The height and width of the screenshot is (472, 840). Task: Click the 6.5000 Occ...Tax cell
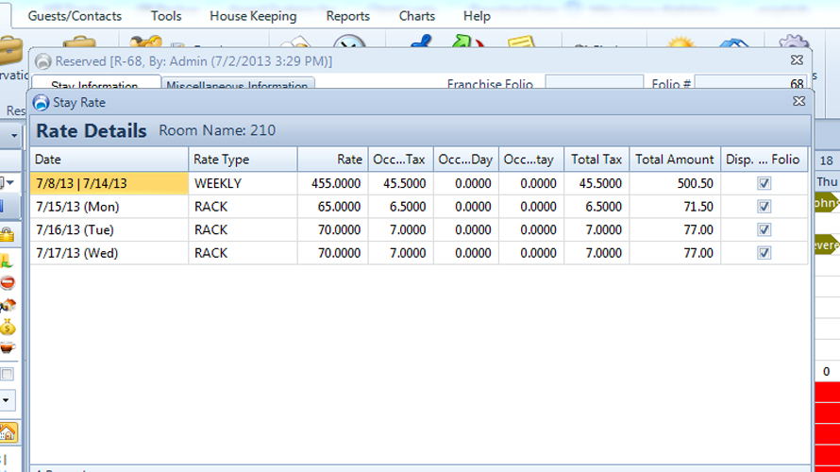pos(401,207)
